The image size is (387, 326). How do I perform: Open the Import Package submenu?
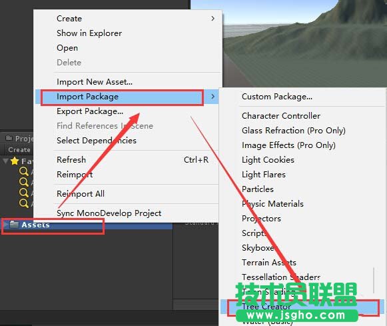click(128, 97)
